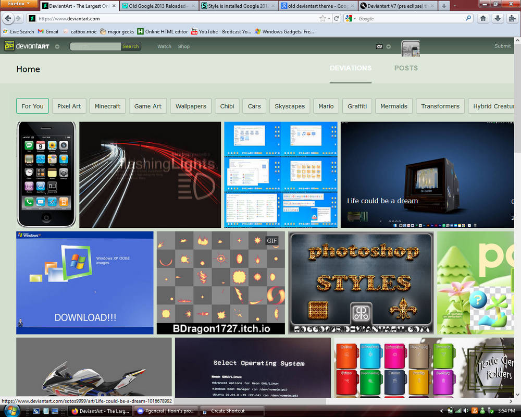
Task: Open Life could be a dream thumbnail
Action: [x=427, y=175]
